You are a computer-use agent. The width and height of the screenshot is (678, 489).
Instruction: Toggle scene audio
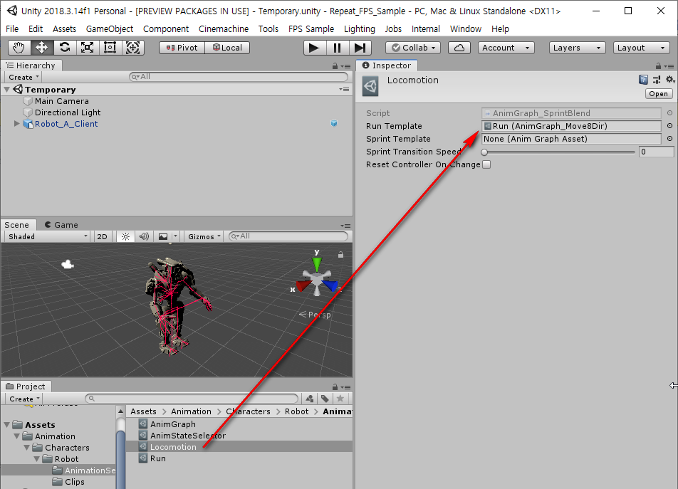click(144, 236)
